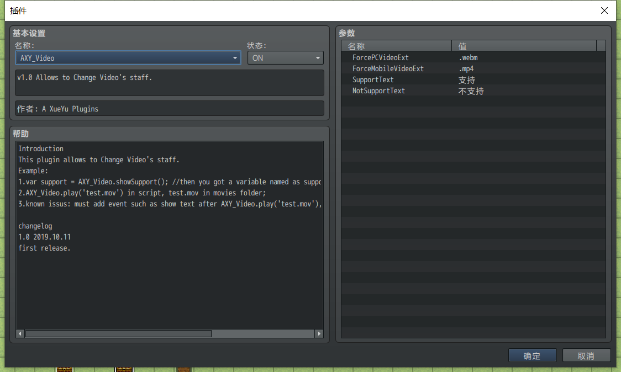Open the status dropdown showing ON
621x372 pixels.
(285, 58)
